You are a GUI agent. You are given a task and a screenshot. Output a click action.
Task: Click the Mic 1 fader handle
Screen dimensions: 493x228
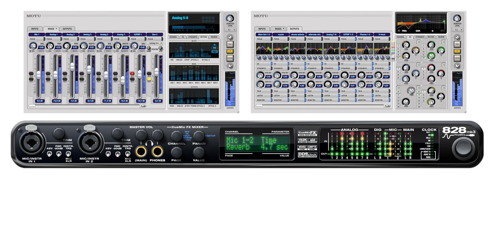(x=39, y=75)
